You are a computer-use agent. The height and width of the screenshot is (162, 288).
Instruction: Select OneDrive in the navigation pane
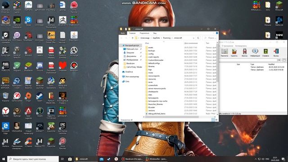(127, 72)
